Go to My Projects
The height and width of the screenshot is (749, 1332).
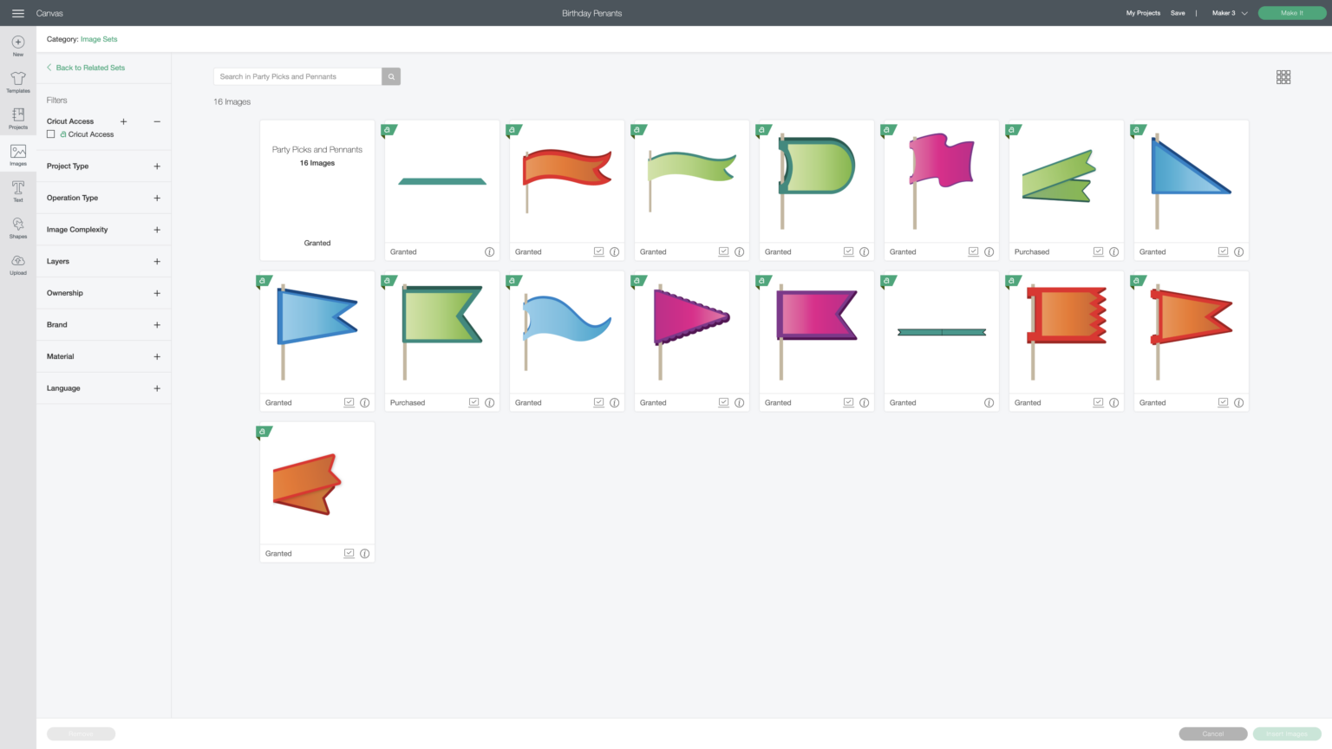click(1143, 13)
